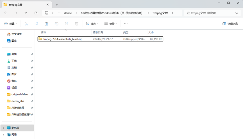Click the search magnifier icon

pos(237,13)
